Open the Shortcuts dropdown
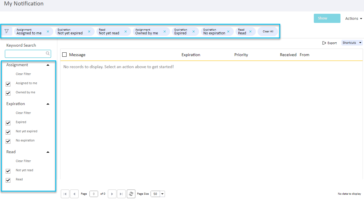The height and width of the screenshot is (199, 364). [352, 42]
